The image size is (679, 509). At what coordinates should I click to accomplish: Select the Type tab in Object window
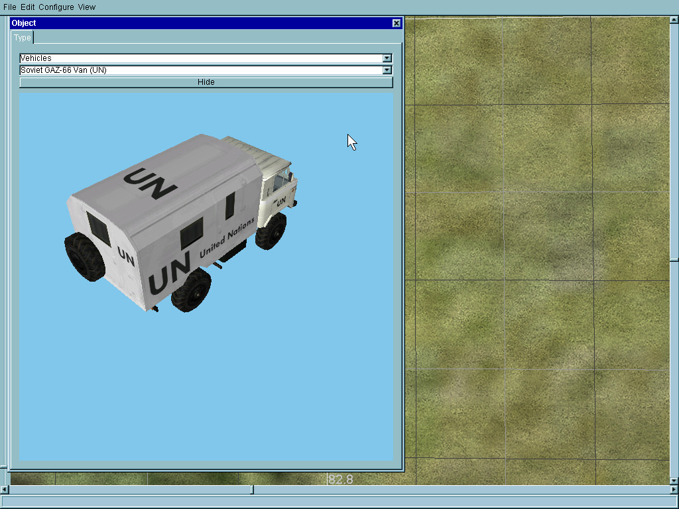pyautogui.click(x=22, y=38)
